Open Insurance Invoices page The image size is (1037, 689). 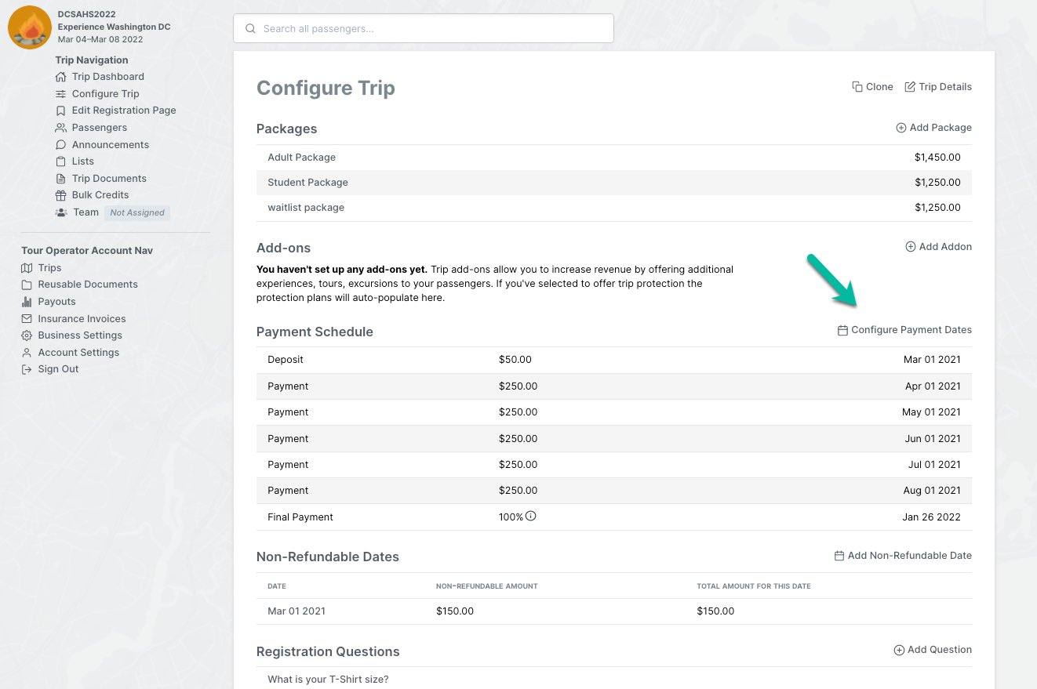click(x=82, y=319)
